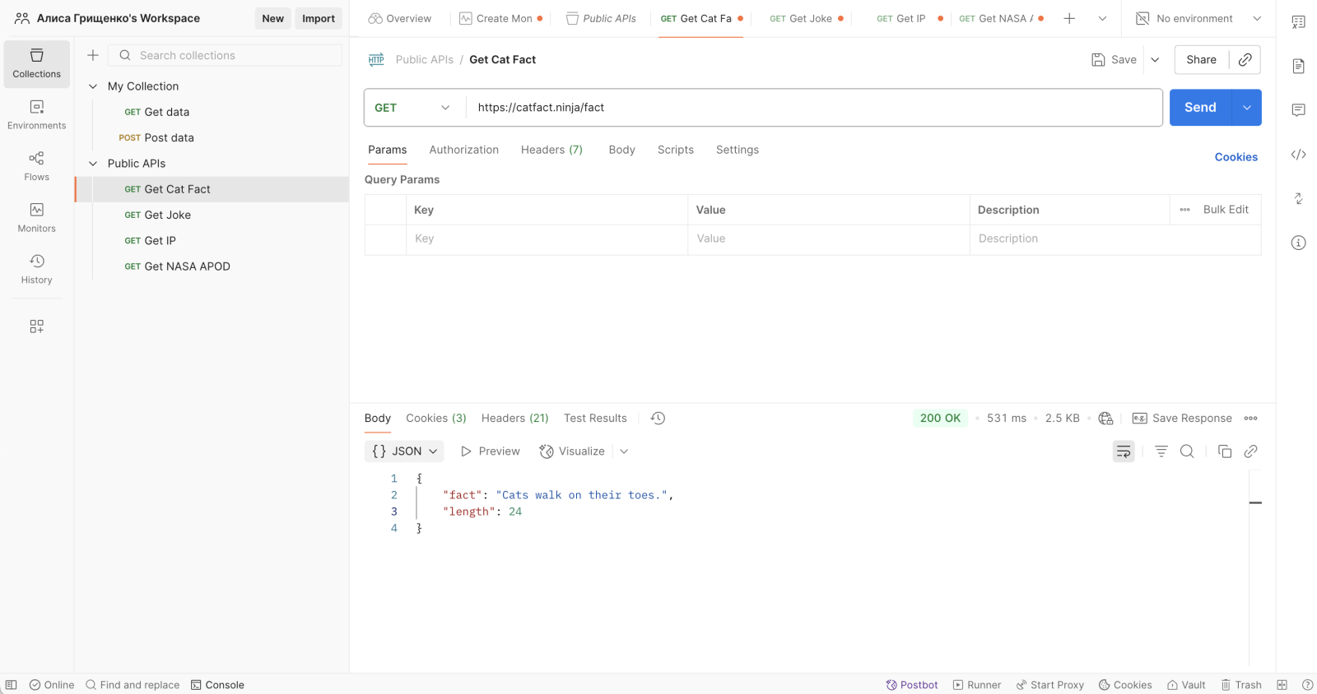Open the new tab plus icon

(x=1069, y=18)
